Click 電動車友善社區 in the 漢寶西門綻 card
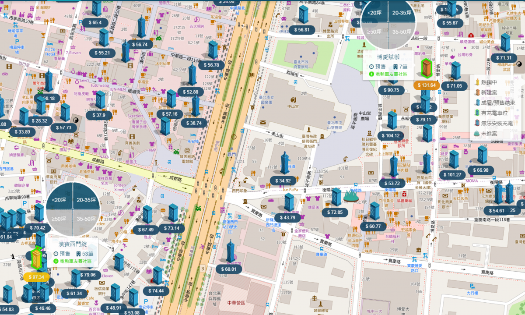The height and width of the screenshot is (315, 525). tap(76, 261)
